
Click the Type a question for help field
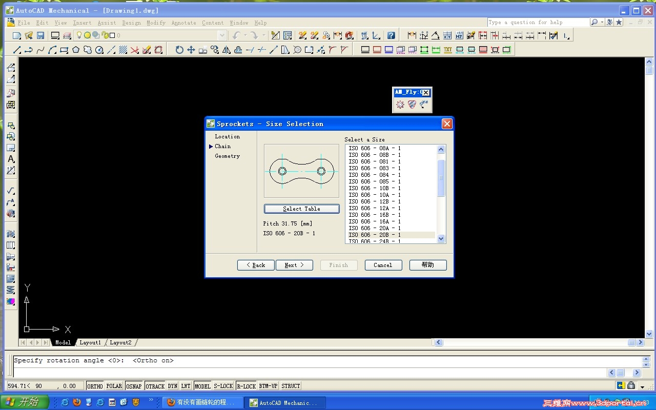pyautogui.click(x=538, y=22)
